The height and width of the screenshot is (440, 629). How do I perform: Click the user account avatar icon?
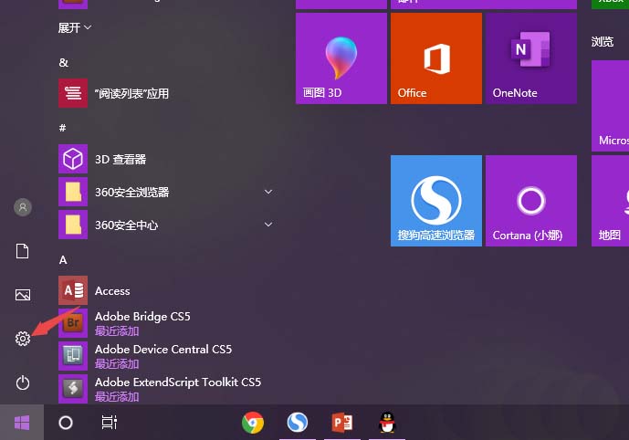(x=23, y=207)
